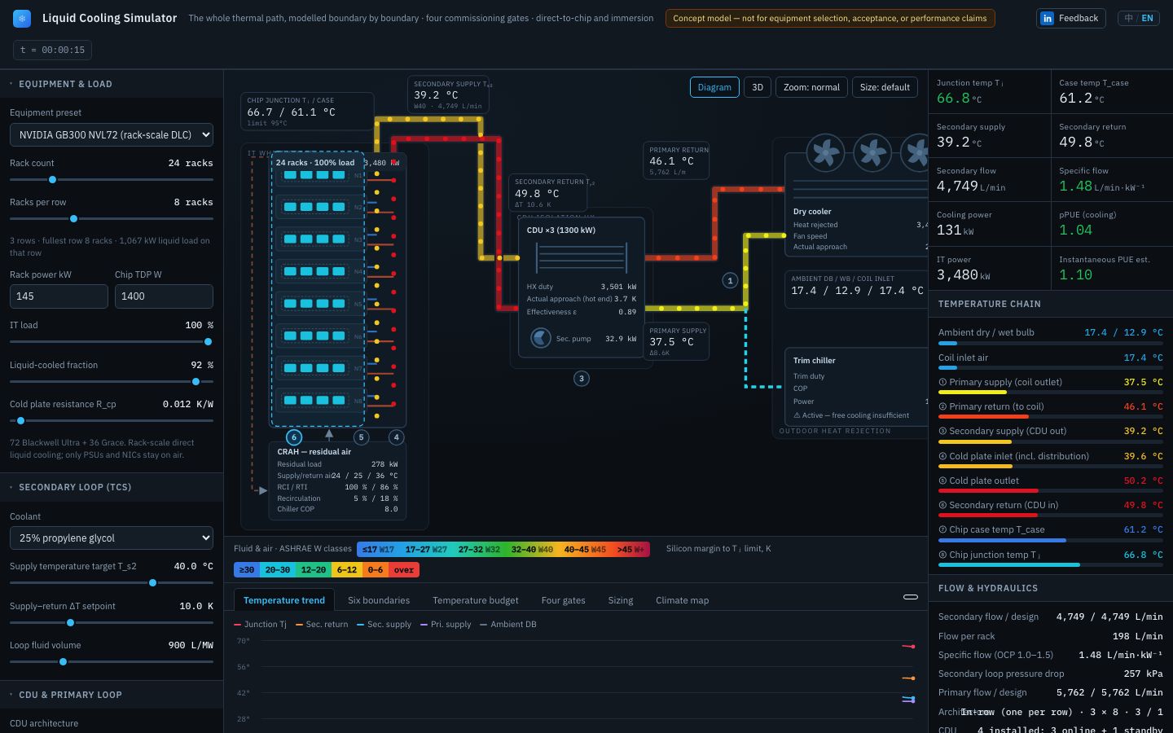
Task: Click the upward airflow arrow below the racks
Action: (x=329, y=436)
